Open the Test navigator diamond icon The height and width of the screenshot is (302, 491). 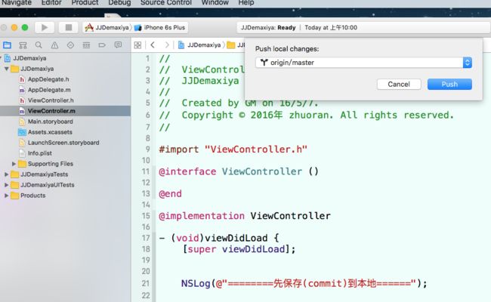70,45
